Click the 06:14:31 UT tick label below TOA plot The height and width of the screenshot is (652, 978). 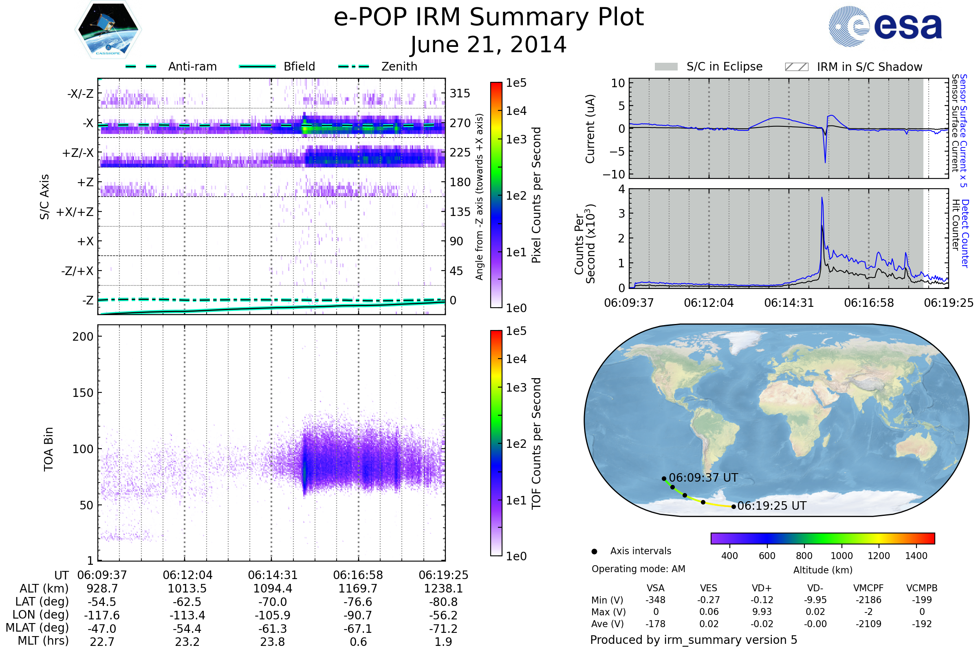pos(273,575)
